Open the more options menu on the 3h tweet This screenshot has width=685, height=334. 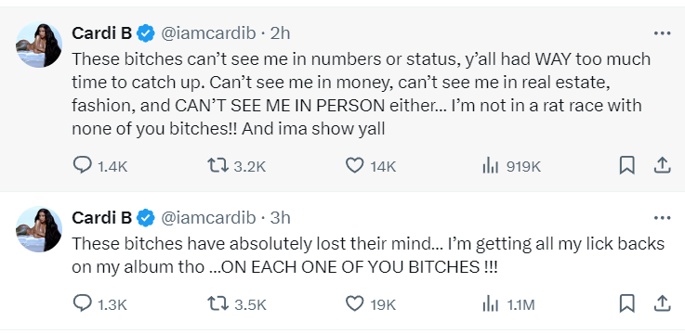pos(663,218)
